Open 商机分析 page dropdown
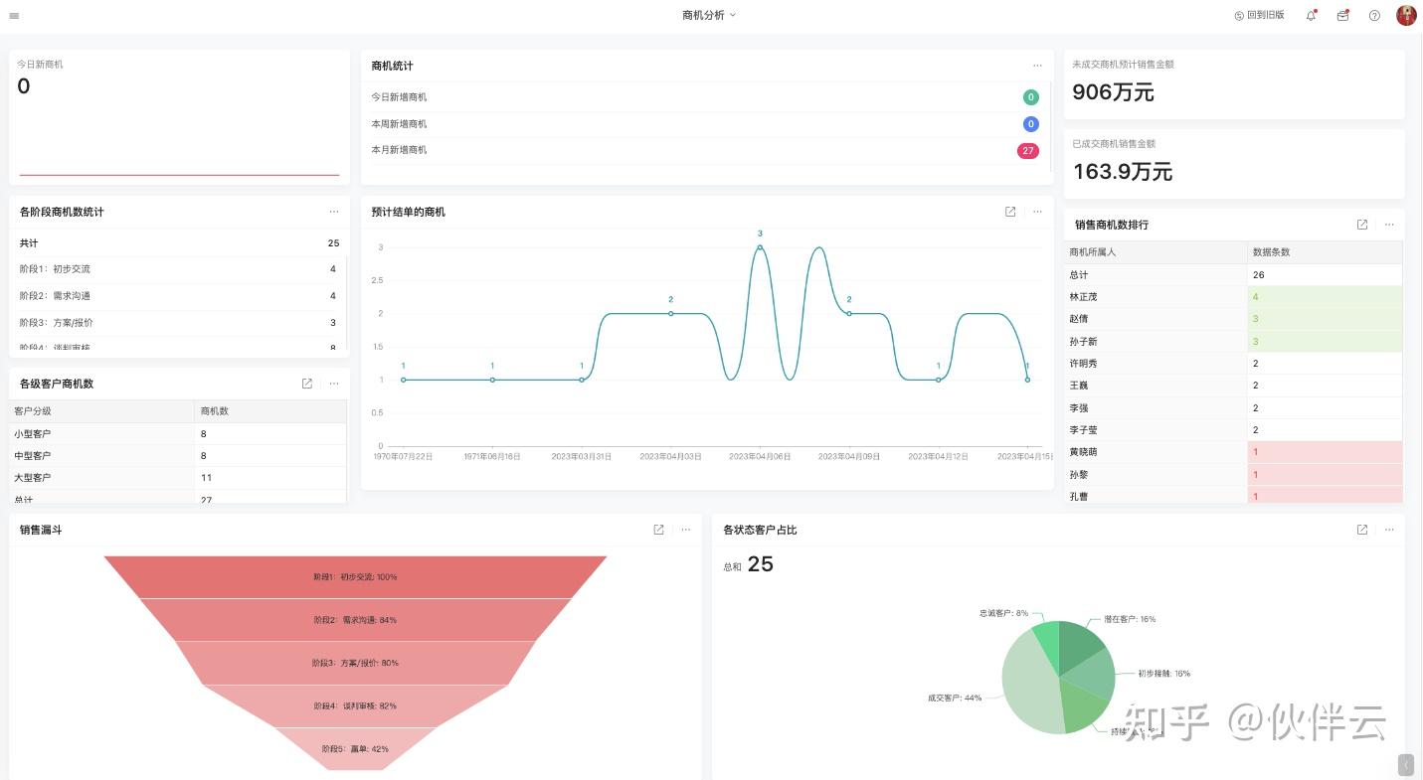 tap(709, 15)
